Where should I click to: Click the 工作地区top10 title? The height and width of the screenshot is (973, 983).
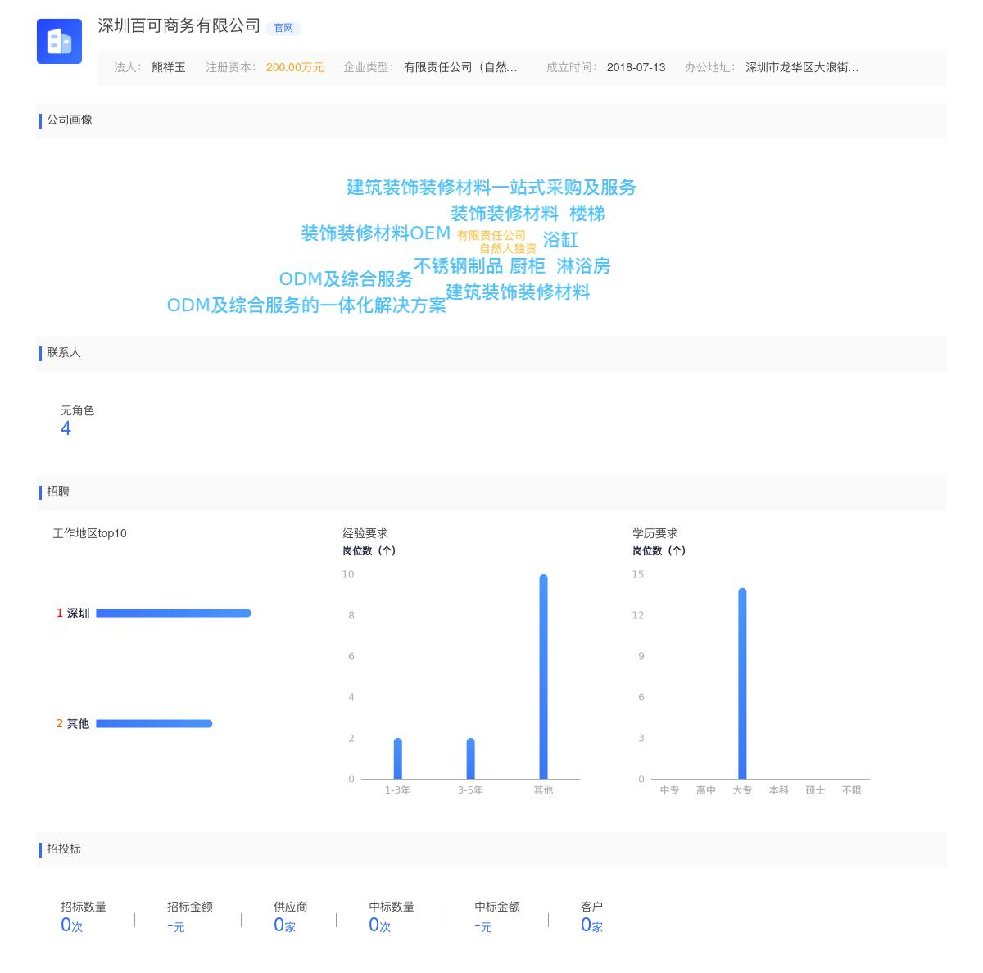pos(90,533)
